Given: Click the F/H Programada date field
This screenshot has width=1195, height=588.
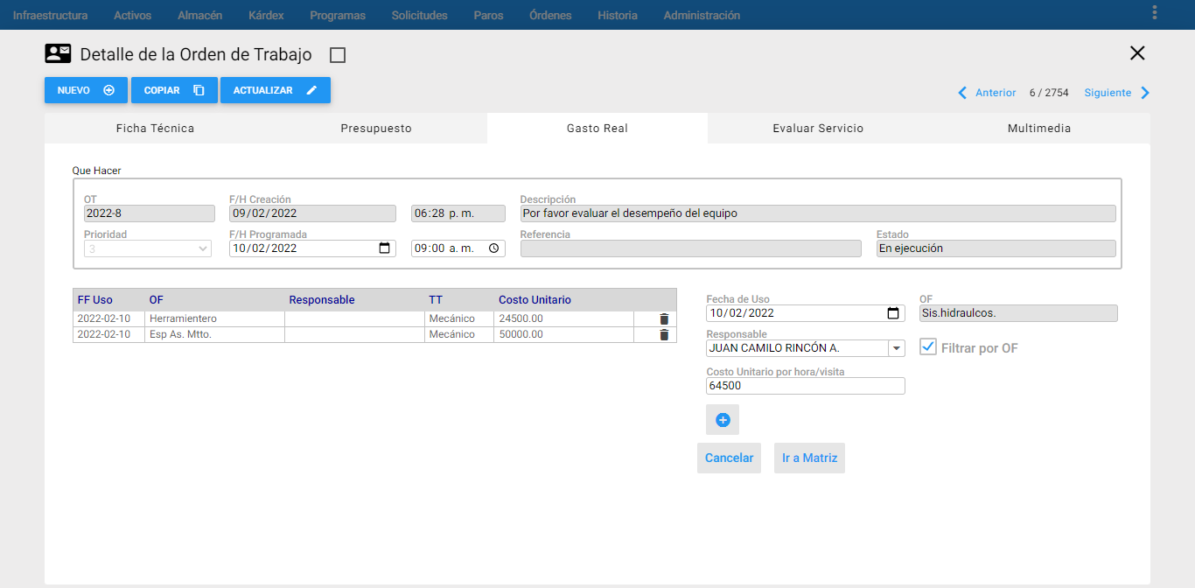Looking at the screenshot, I should pos(312,248).
